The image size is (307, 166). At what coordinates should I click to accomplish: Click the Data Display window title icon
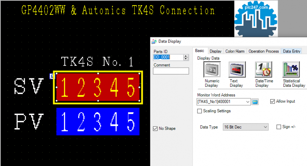point(154,41)
